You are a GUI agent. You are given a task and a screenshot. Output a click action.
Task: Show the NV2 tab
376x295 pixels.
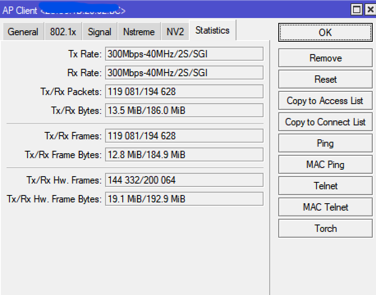point(175,32)
